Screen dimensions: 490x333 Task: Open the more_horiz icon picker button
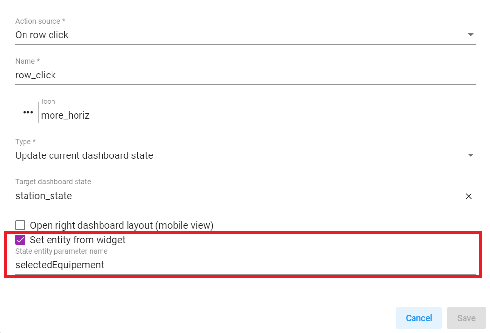tap(27, 112)
